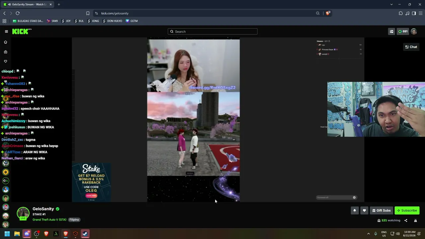The width and height of the screenshot is (425, 239).
Task: Reload the Kick page
Action: click(x=18, y=13)
